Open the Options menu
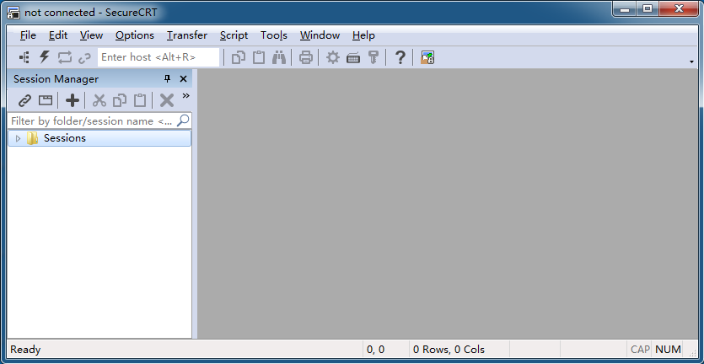704x364 pixels. [135, 35]
